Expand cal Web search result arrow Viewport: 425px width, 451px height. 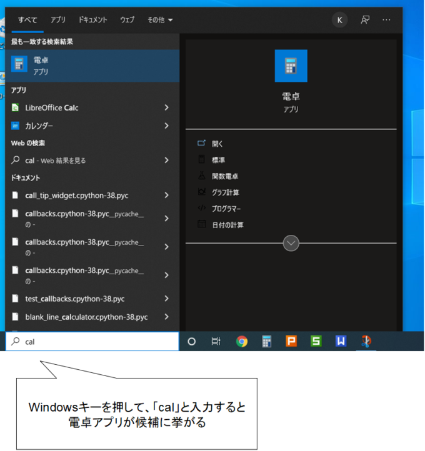167,160
